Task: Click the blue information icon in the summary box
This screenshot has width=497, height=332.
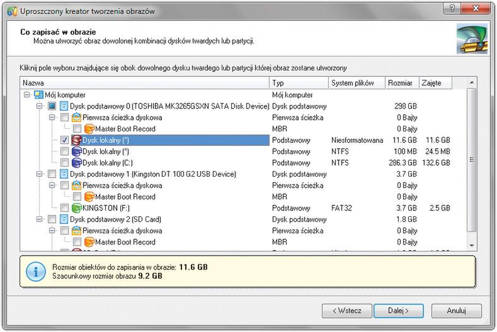Action: click(x=35, y=272)
